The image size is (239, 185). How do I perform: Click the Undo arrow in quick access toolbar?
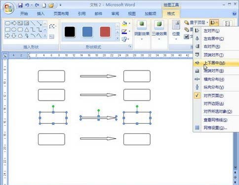pos(27,5)
